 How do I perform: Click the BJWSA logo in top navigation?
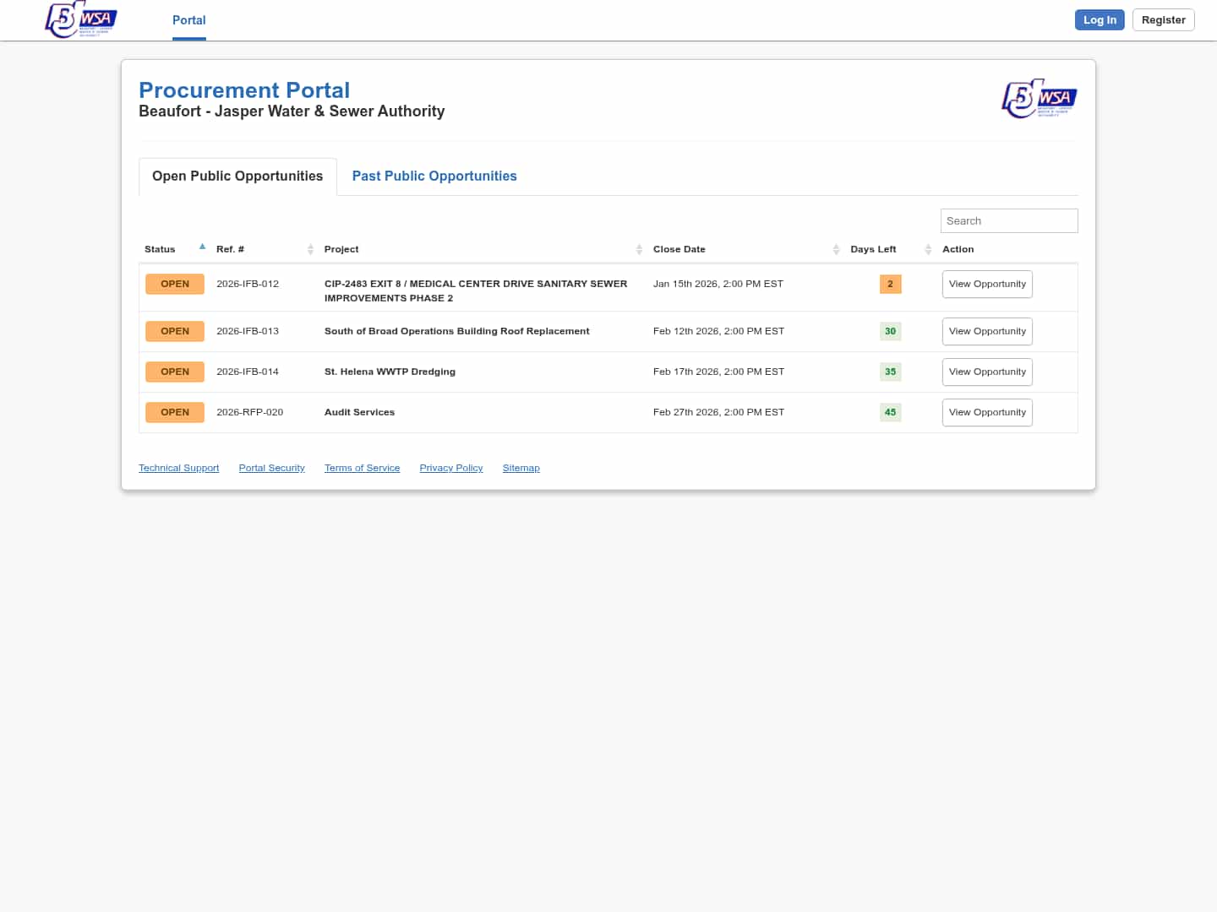[81, 19]
